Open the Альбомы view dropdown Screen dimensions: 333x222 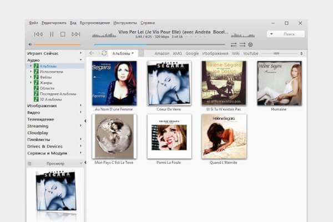tap(123, 53)
